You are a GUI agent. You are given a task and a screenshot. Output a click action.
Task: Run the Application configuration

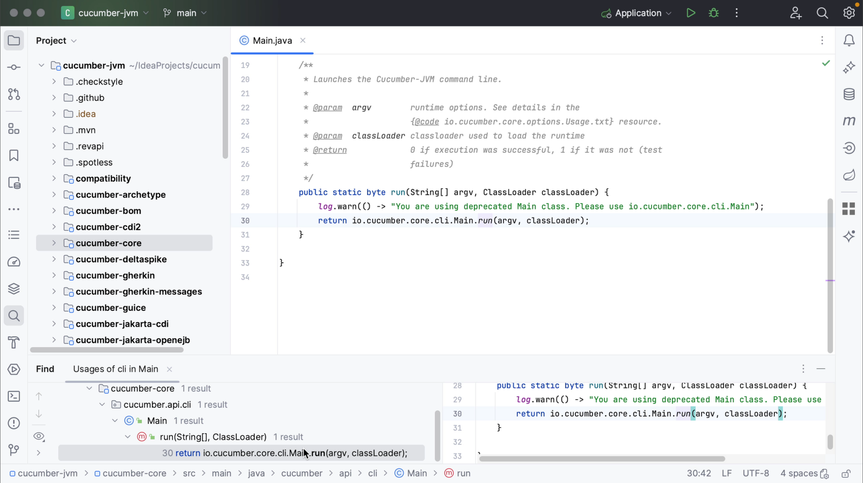[691, 13]
